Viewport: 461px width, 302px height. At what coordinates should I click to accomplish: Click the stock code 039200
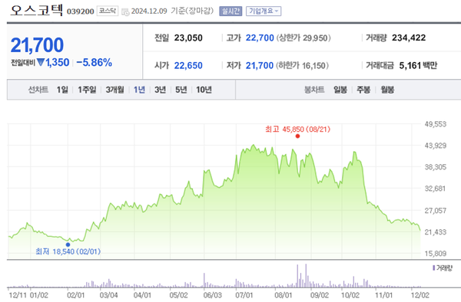tap(80, 11)
